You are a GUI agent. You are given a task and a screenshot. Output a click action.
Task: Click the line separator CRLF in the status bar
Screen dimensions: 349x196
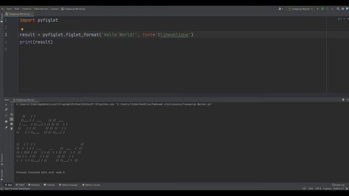[311, 189]
